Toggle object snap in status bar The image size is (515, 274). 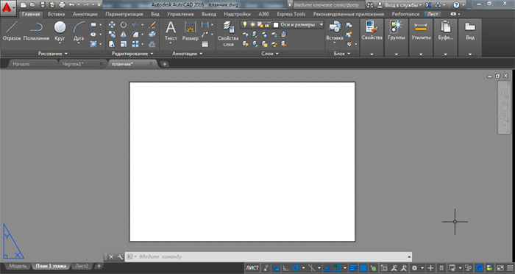[x=337, y=268]
